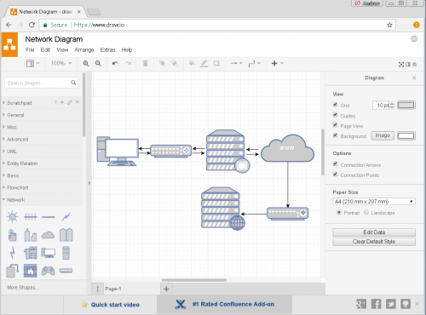426x315 pixels.
Task: Toggle the Page View checkbox
Action: coord(335,125)
